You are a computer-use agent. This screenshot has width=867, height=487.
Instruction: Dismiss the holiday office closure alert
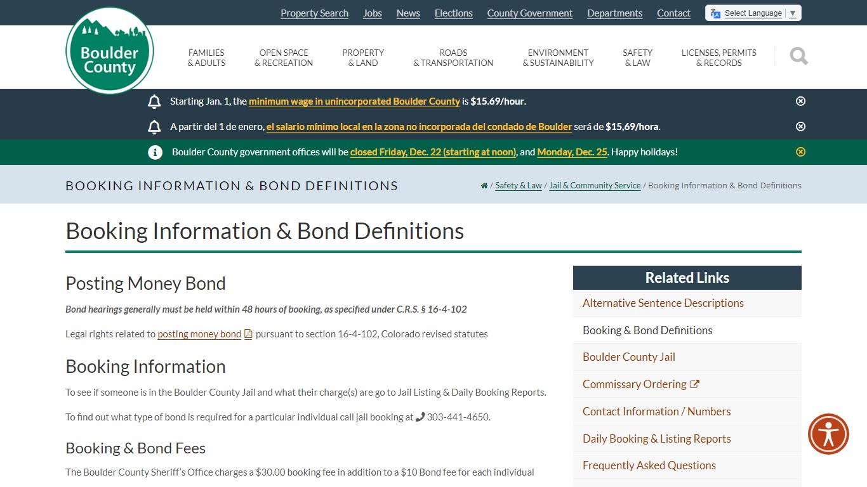(800, 152)
